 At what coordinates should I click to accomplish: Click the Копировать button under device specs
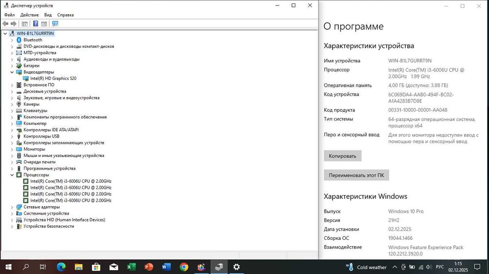pyautogui.click(x=342, y=156)
